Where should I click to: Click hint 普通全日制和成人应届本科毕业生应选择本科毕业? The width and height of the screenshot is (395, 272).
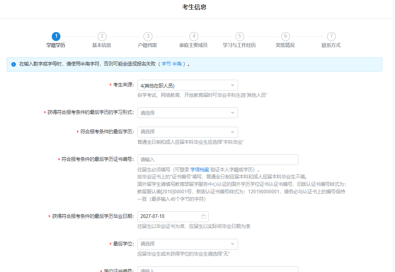coord(190,142)
